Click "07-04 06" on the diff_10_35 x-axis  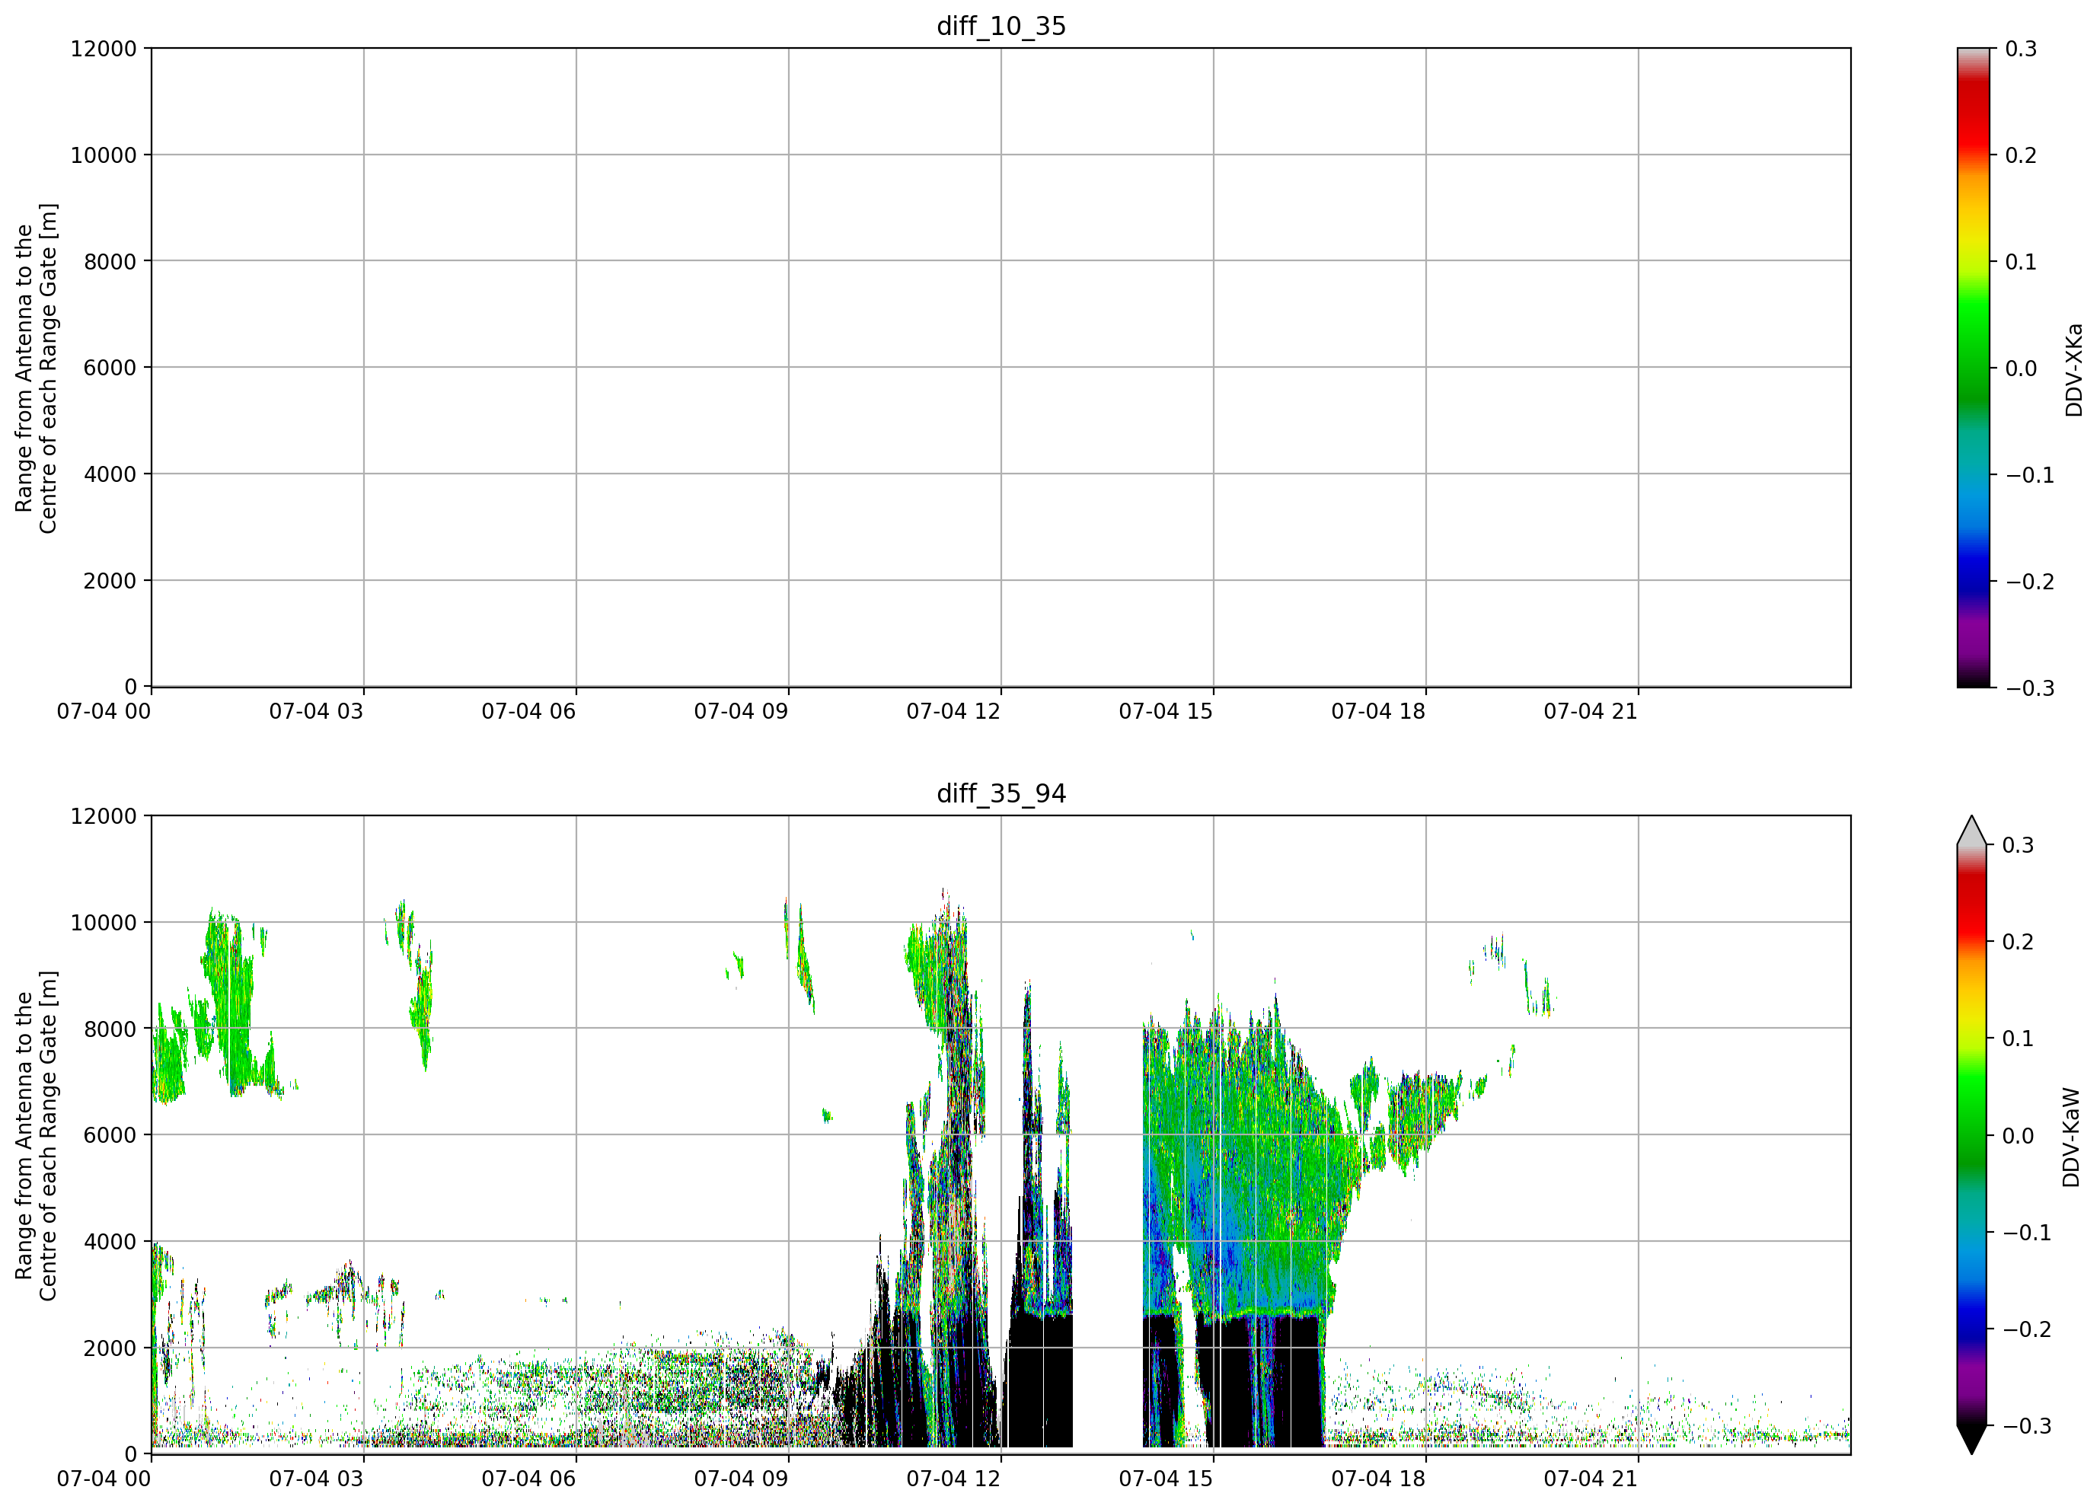(x=528, y=711)
